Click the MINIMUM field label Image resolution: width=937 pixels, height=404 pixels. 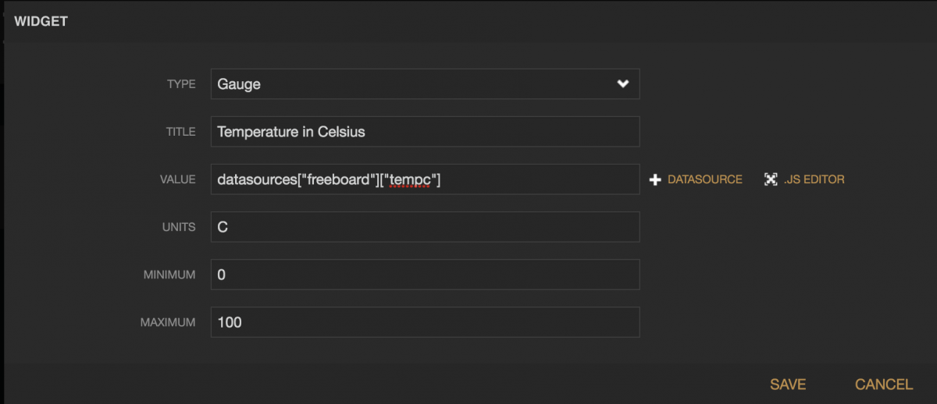coord(169,275)
